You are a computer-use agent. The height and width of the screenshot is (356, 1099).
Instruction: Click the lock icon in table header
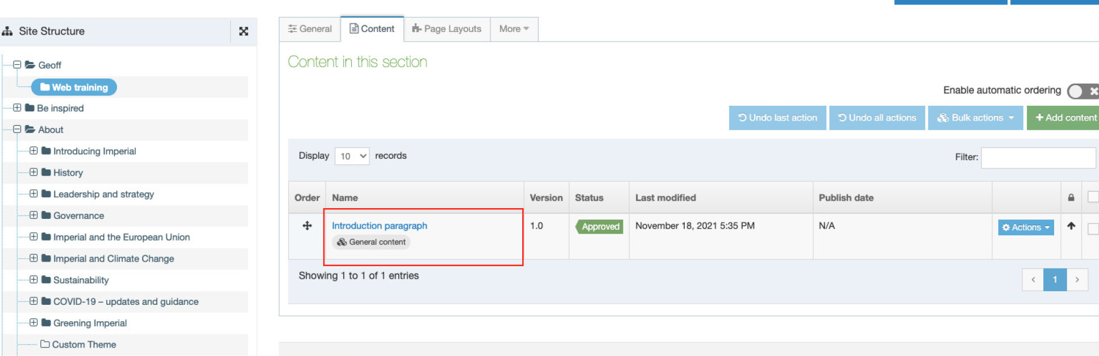point(1071,198)
